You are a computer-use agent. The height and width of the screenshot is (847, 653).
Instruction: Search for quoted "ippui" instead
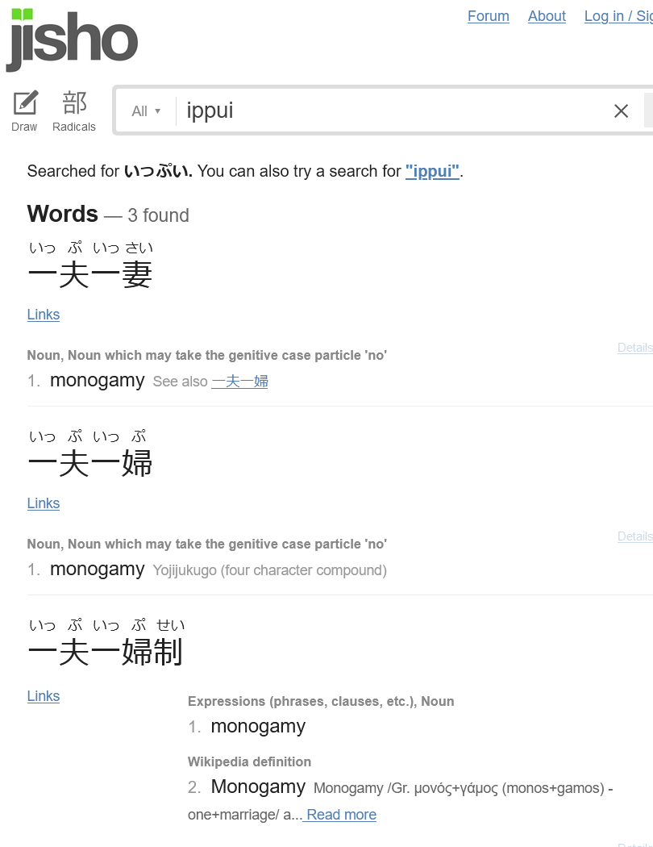[x=432, y=171]
